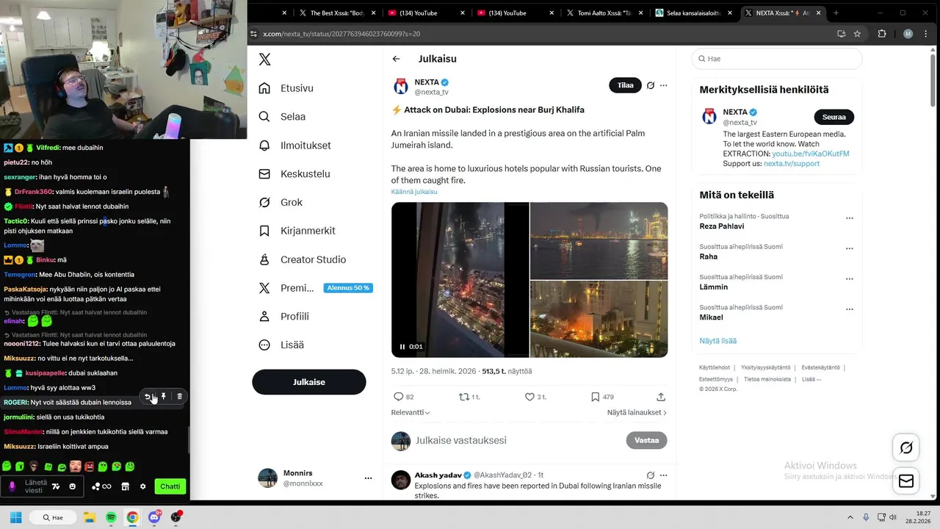Open the nexta.tv/support link
Image resolution: width=940 pixels, height=529 pixels.
click(792, 163)
